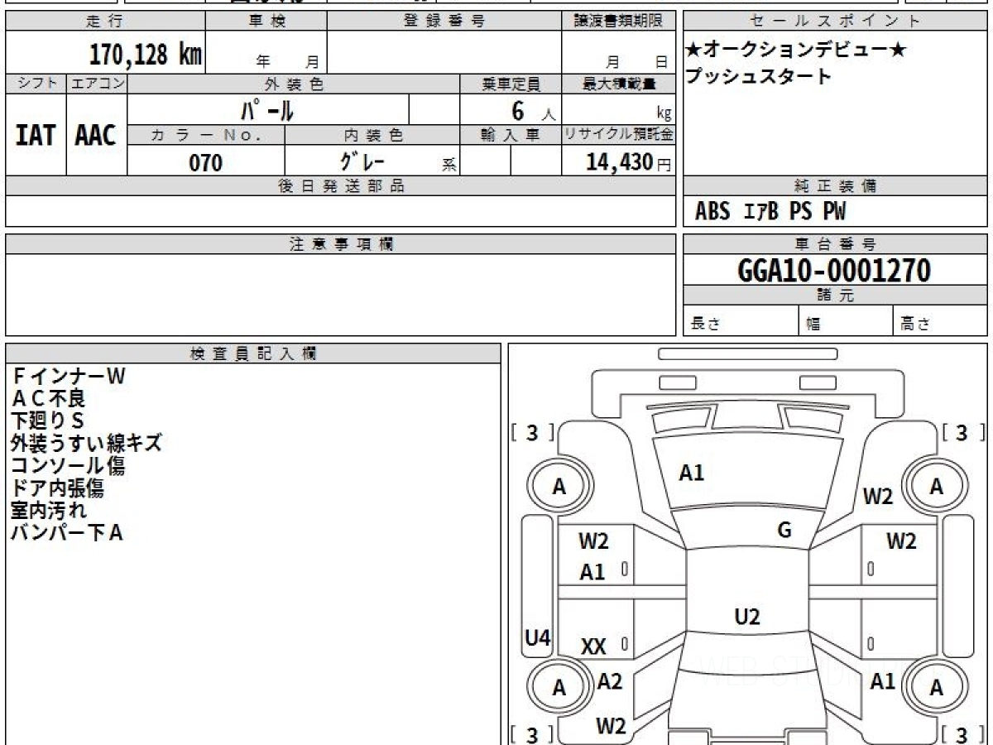
Task: Click the リサイクル預託金 header
Action: (619, 135)
